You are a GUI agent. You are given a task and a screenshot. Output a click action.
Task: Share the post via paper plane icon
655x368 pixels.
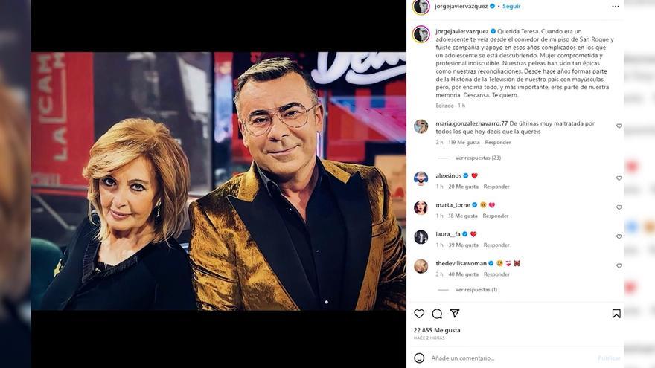click(x=455, y=313)
